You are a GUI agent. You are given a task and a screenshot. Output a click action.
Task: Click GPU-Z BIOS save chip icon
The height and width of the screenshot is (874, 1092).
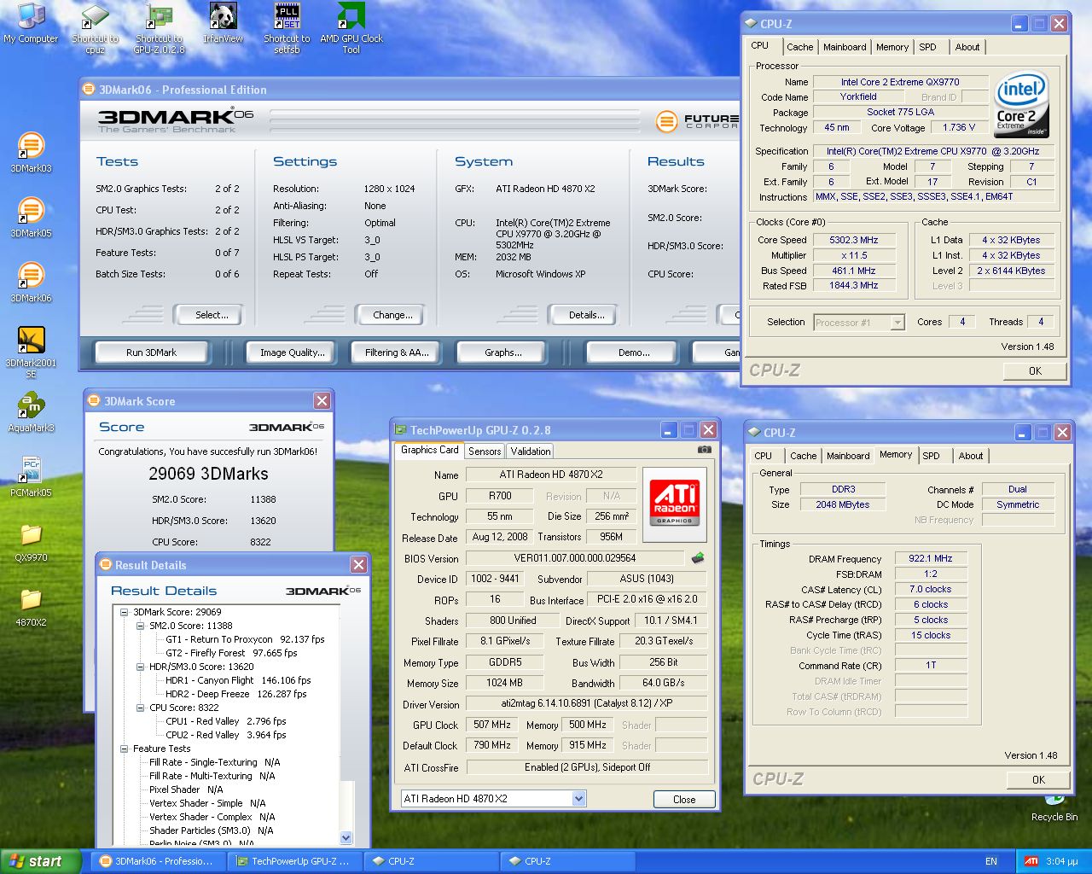tap(698, 557)
